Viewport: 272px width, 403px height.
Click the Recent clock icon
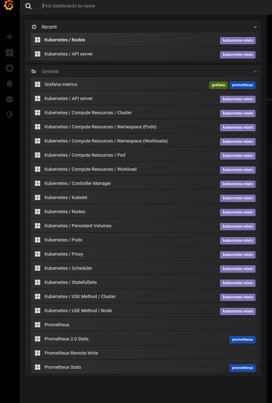(x=34, y=27)
